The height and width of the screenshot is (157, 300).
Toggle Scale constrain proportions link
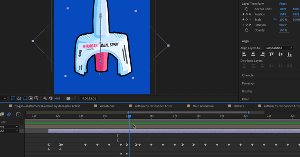(275, 19)
